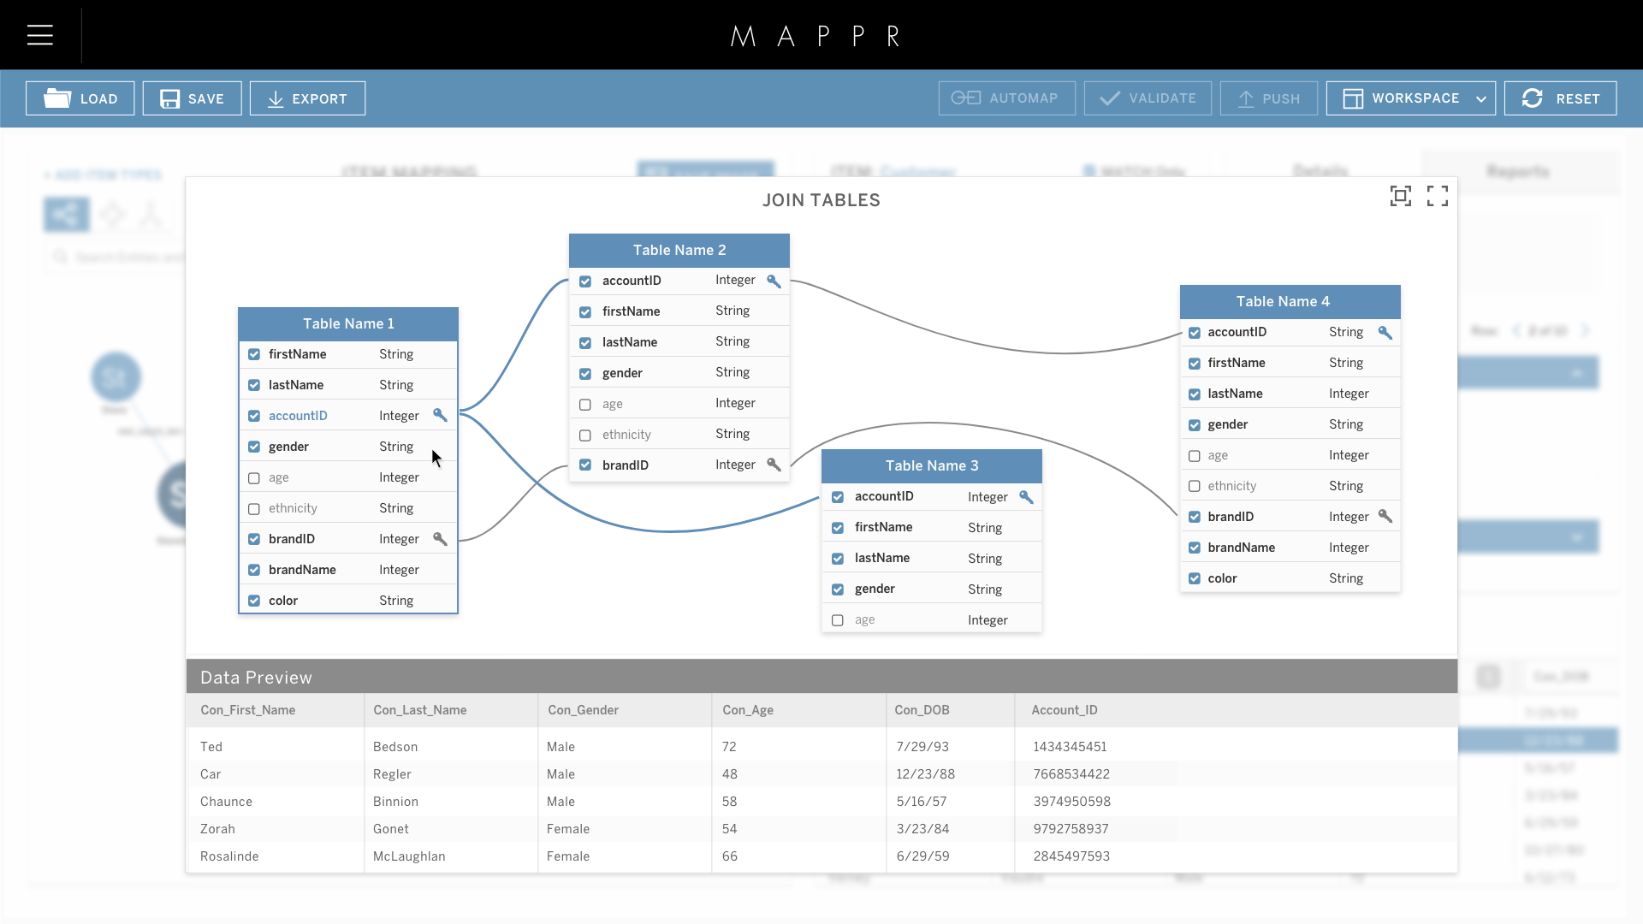Check the age checkbox in Table Name 4
The width and height of the screenshot is (1643, 924).
click(1195, 456)
